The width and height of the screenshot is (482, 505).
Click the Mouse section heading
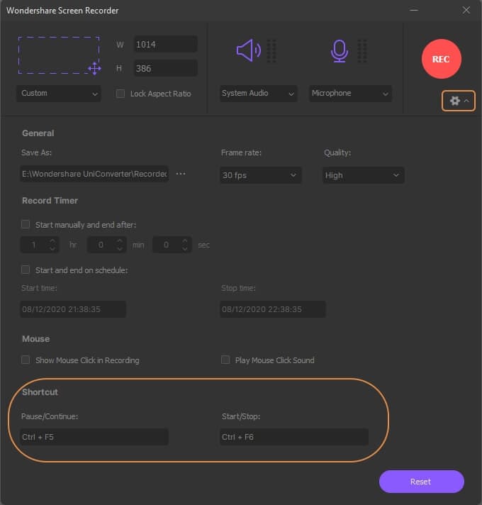pos(35,339)
